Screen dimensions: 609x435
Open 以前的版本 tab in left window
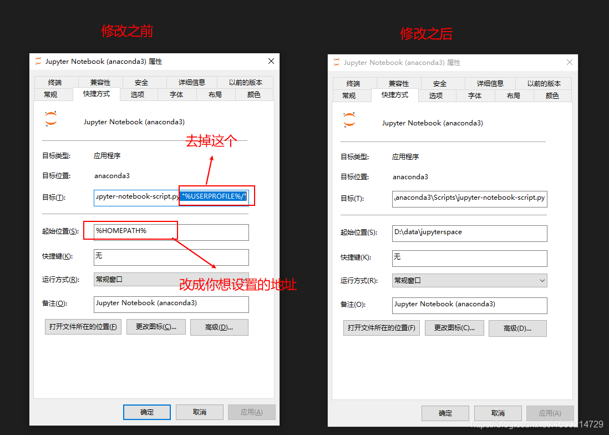point(246,82)
